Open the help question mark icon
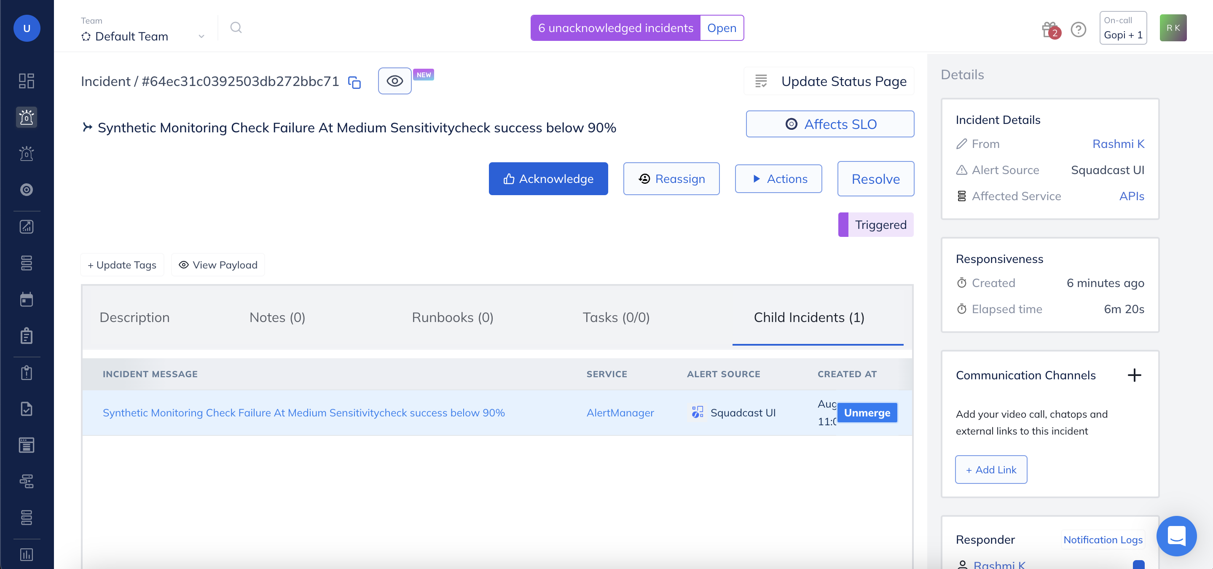The width and height of the screenshot is (1213, 569). click(x=1078, y=29)
